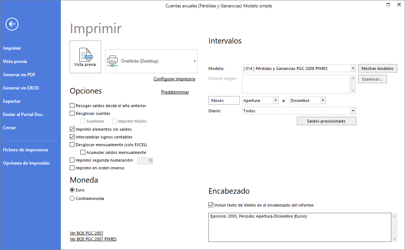Click the Encabezado text box scroll-down arrow
The width and height of the screenshot is (405, 250).
pos(394,239)
